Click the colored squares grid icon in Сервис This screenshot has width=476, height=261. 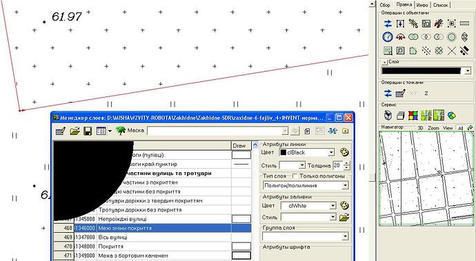point(413,115)
